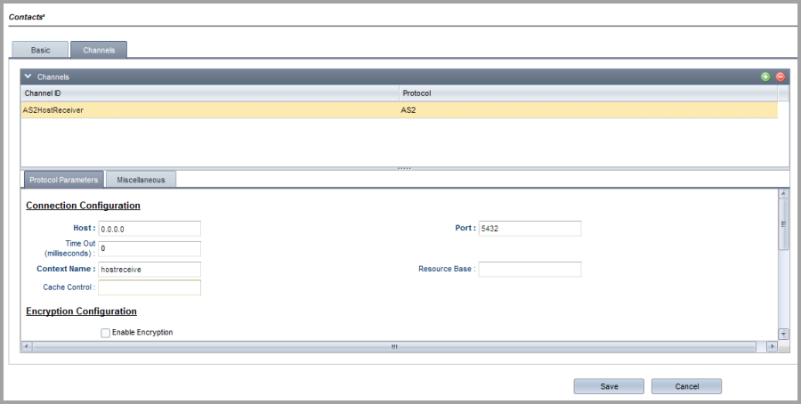The width and height of the screenshot is (801, 404).
Task: Remove channel with red minus icon
Action: [780, 77]
